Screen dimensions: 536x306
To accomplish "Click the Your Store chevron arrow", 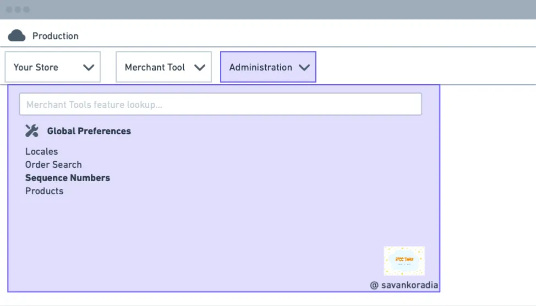I will pos(89,67).
